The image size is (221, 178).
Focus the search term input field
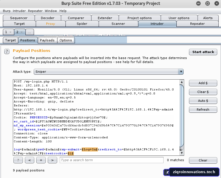112,160
